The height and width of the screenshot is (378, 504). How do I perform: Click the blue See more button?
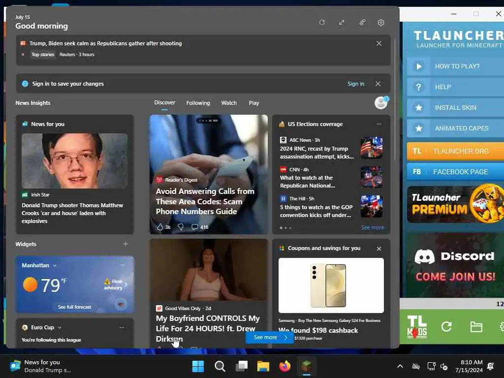coord(269,338)
